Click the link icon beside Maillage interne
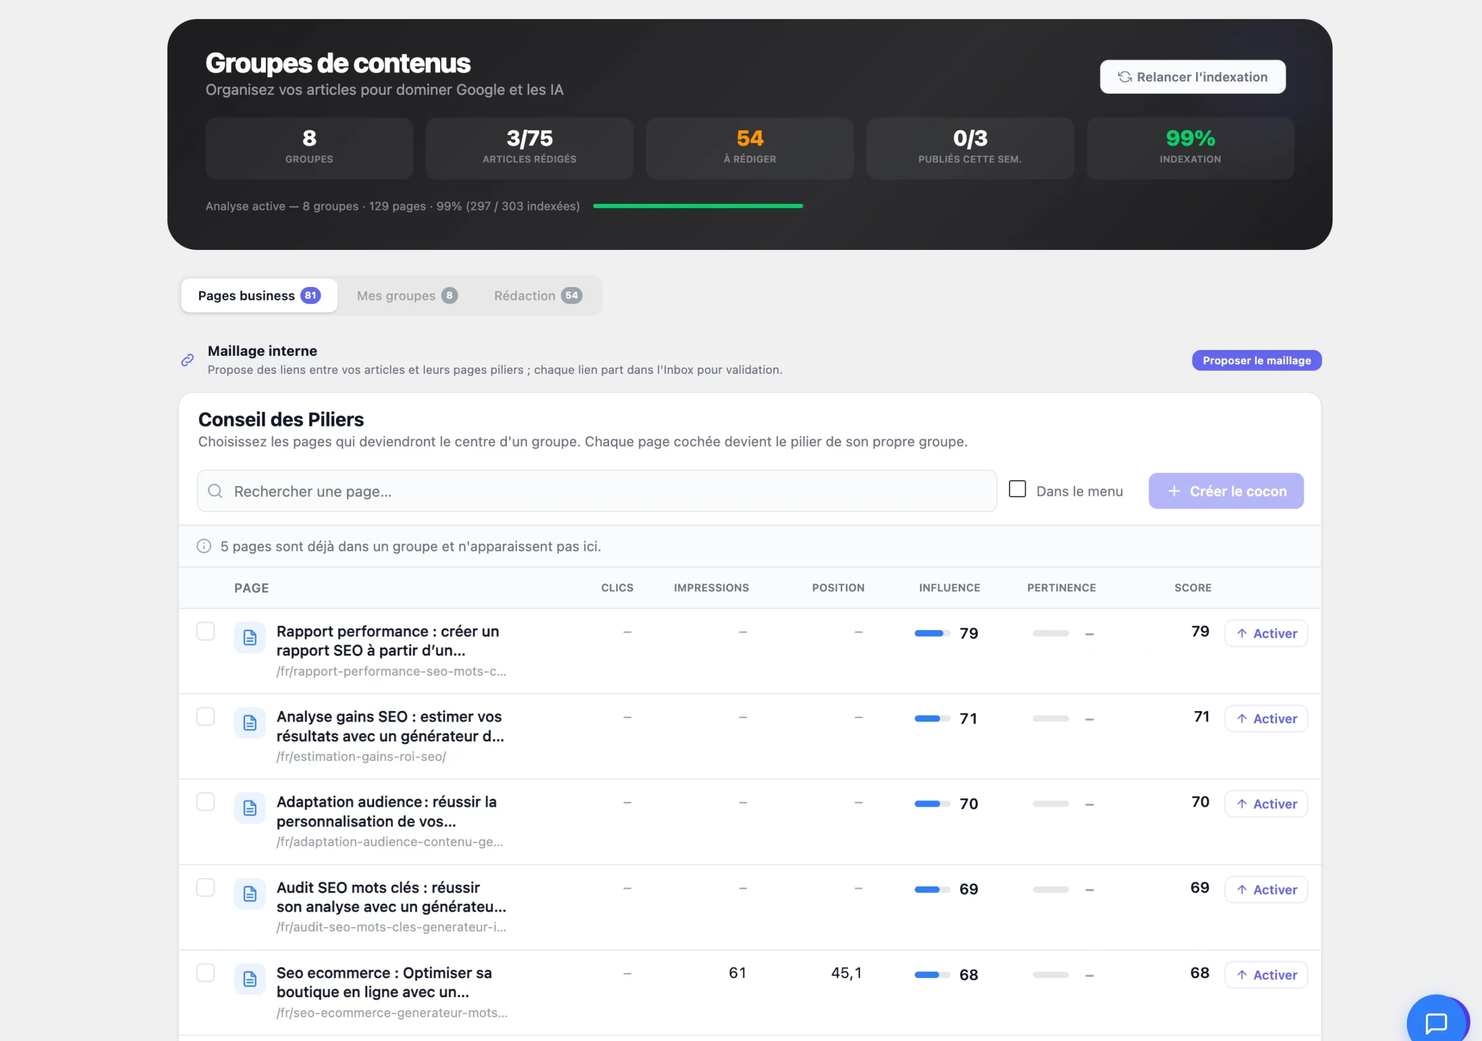Screen dimensions: 1482x1041 pyautogui.click(x=187, y=360)
